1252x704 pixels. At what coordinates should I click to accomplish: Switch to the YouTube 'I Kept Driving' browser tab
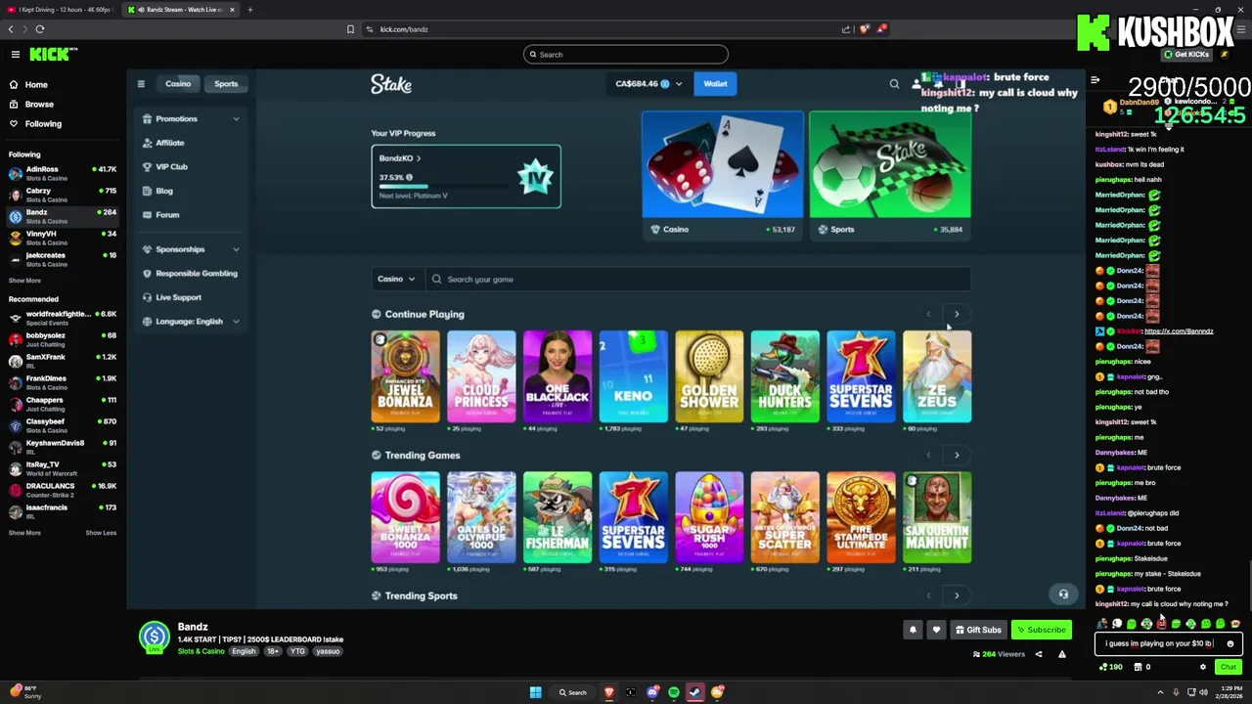pos(61,10)
